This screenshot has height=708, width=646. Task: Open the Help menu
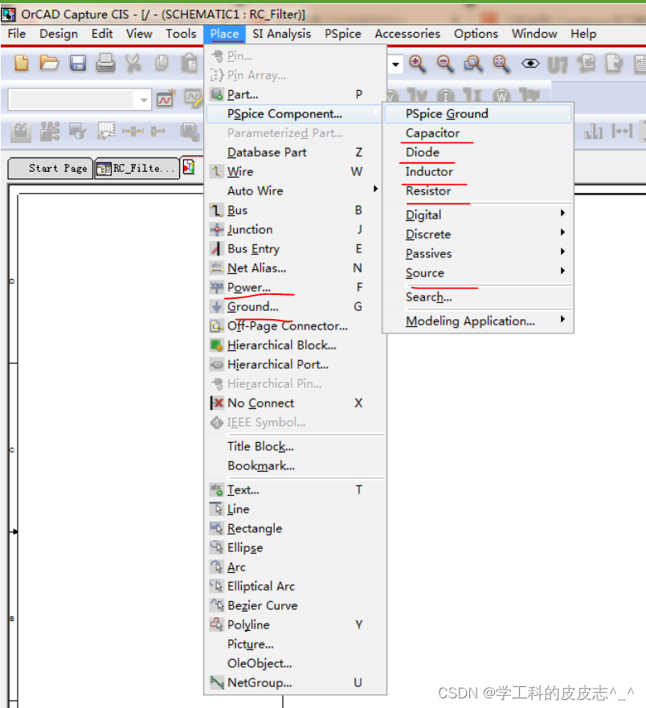tap(583, 34)
